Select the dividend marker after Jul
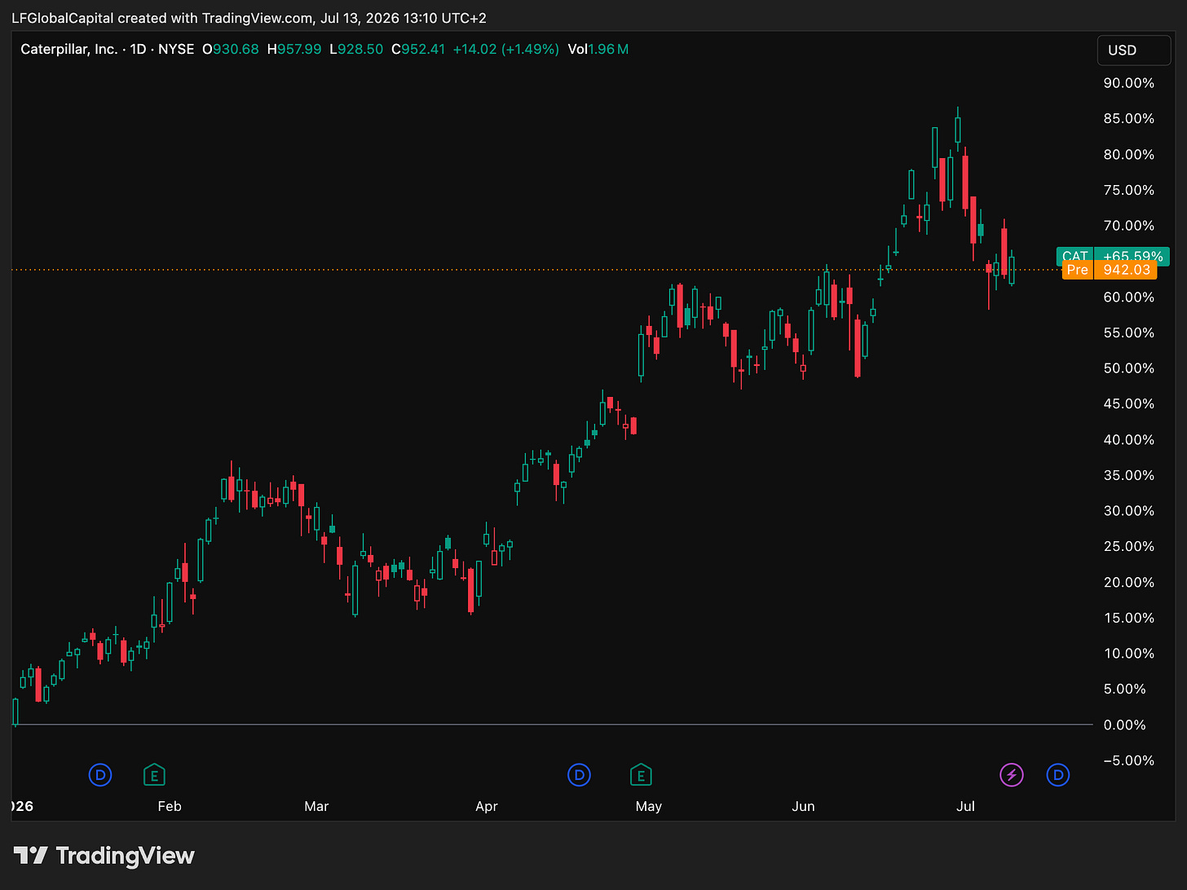 (x=1058, y=774)
